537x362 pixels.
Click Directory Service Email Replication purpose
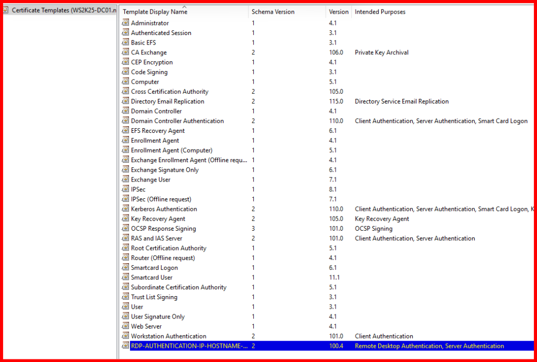pos(402,101)
